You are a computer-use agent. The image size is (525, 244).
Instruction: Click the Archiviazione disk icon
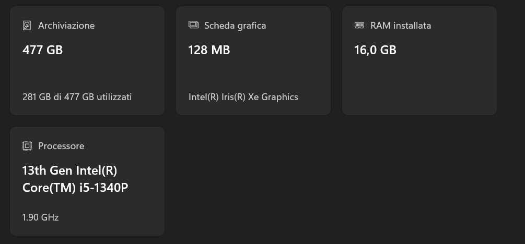(x=27, y=26)
